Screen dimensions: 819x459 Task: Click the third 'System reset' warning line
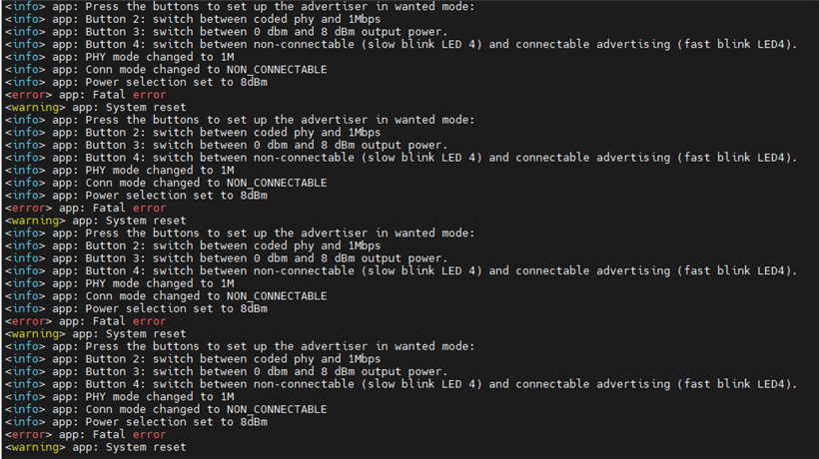point(96,334)
